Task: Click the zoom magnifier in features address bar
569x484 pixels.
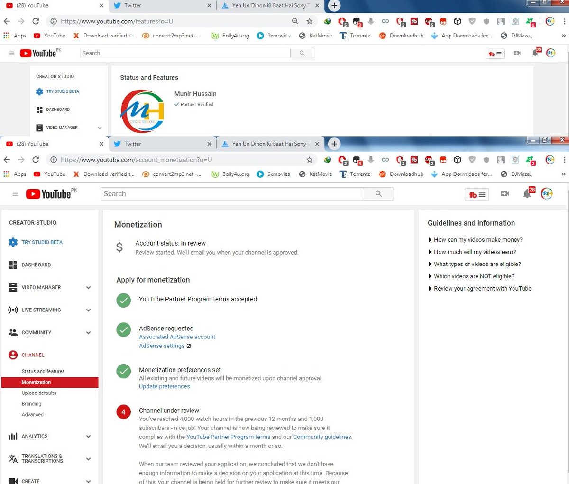Action: point(295,21)
